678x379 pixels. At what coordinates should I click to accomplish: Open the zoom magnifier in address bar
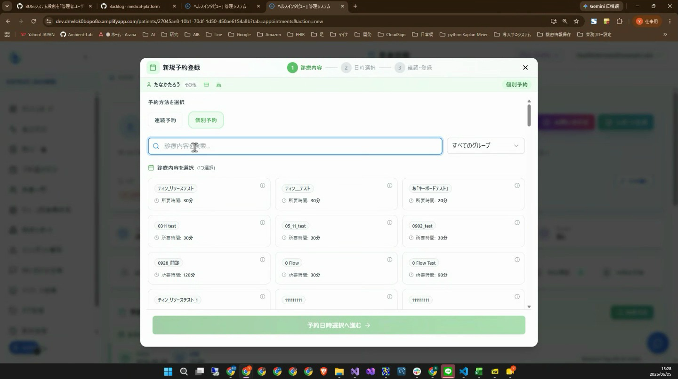[565, 21]
